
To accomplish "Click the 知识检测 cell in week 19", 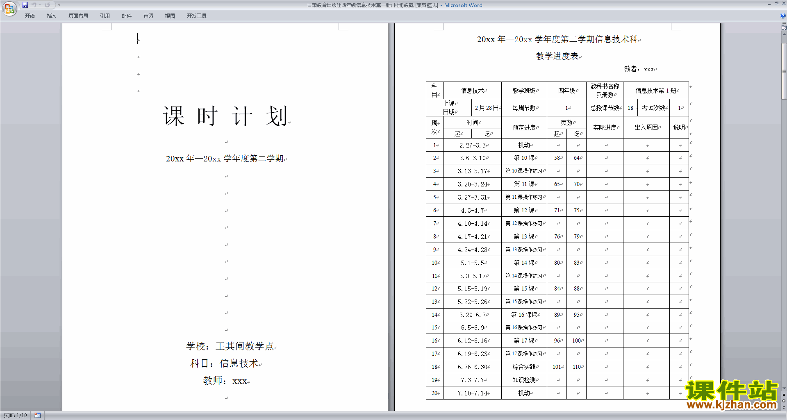I will tap(524, 380).
